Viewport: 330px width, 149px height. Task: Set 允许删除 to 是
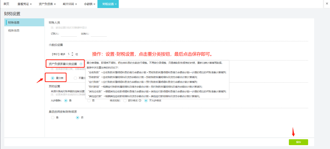(x=66, y=100)
